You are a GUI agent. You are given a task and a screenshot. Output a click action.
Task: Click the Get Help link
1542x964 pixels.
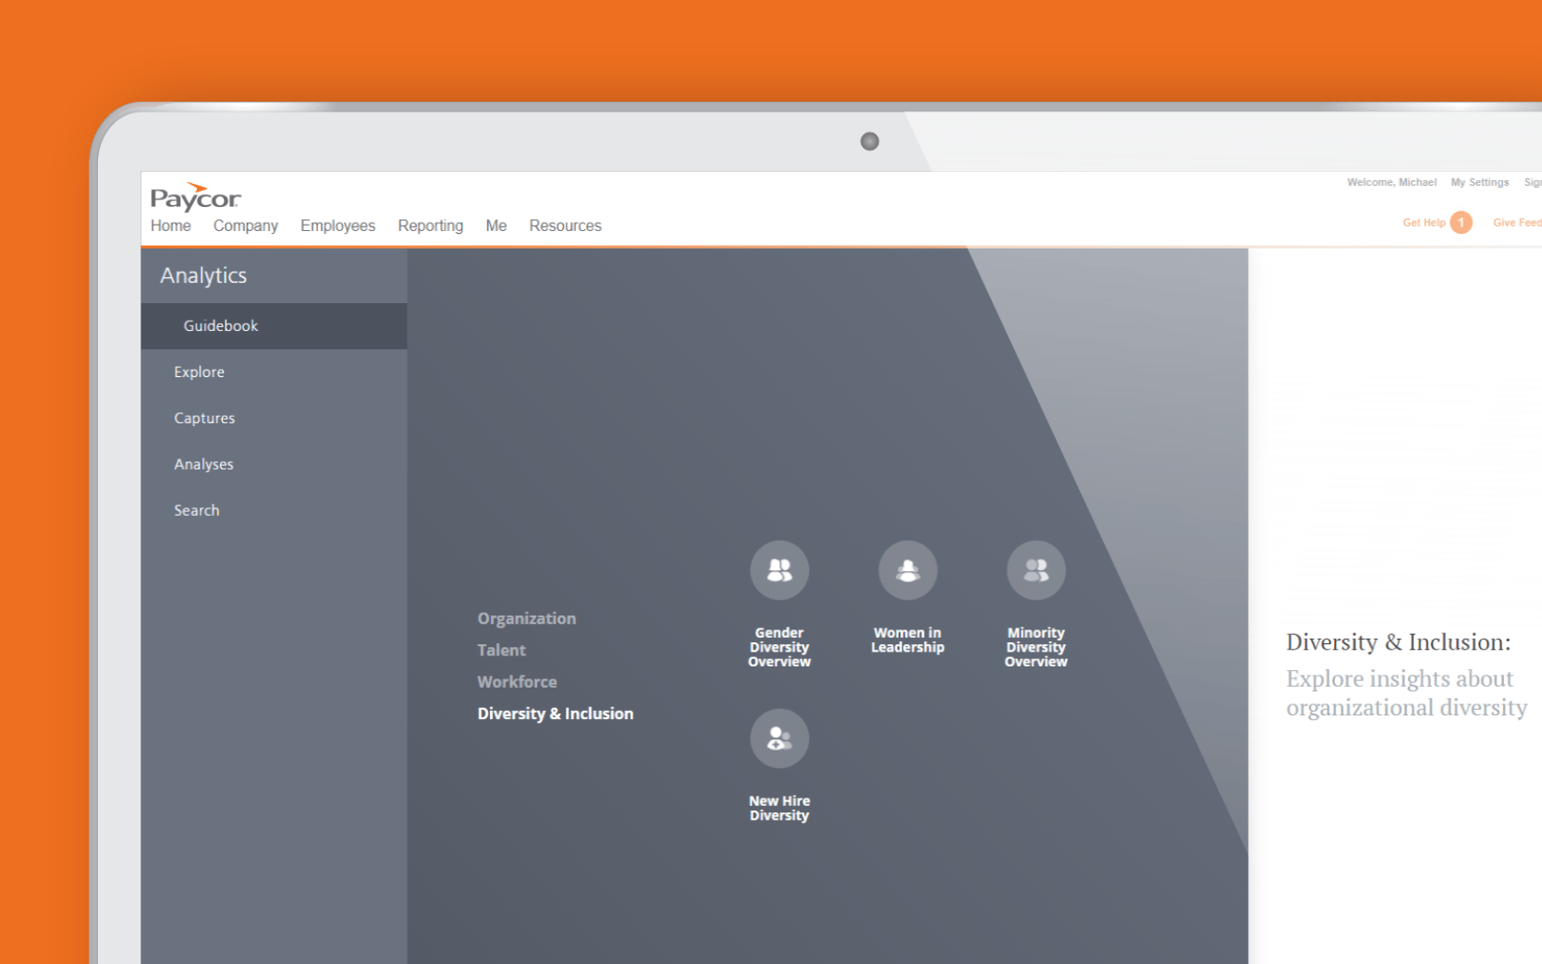[1424, 223]
